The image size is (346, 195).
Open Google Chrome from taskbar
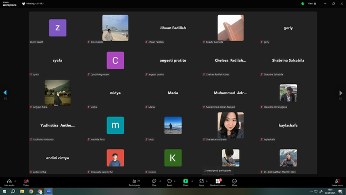[31, 191]
